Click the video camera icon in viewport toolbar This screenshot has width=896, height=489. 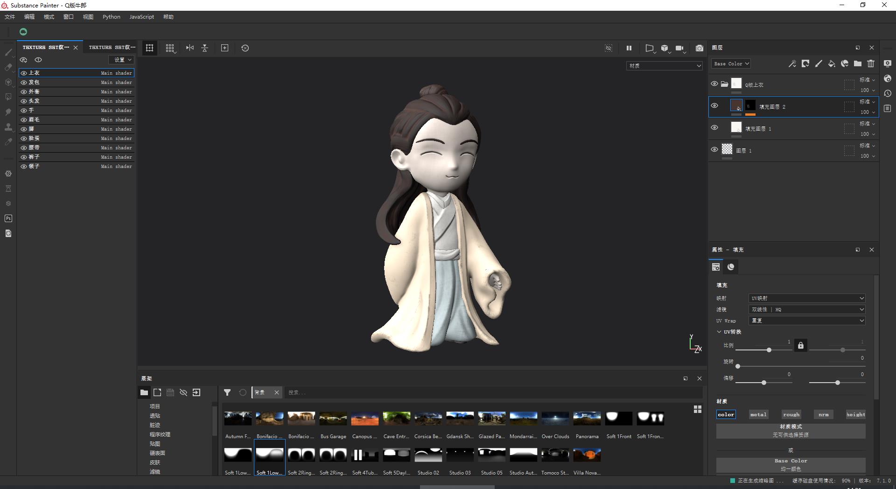680,48
